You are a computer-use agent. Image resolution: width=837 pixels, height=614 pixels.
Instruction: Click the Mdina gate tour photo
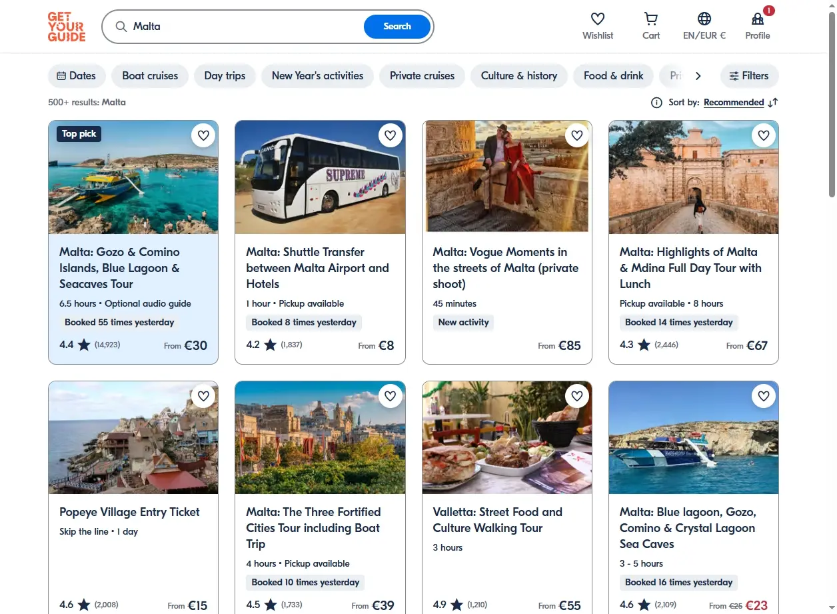click(694, 177)
